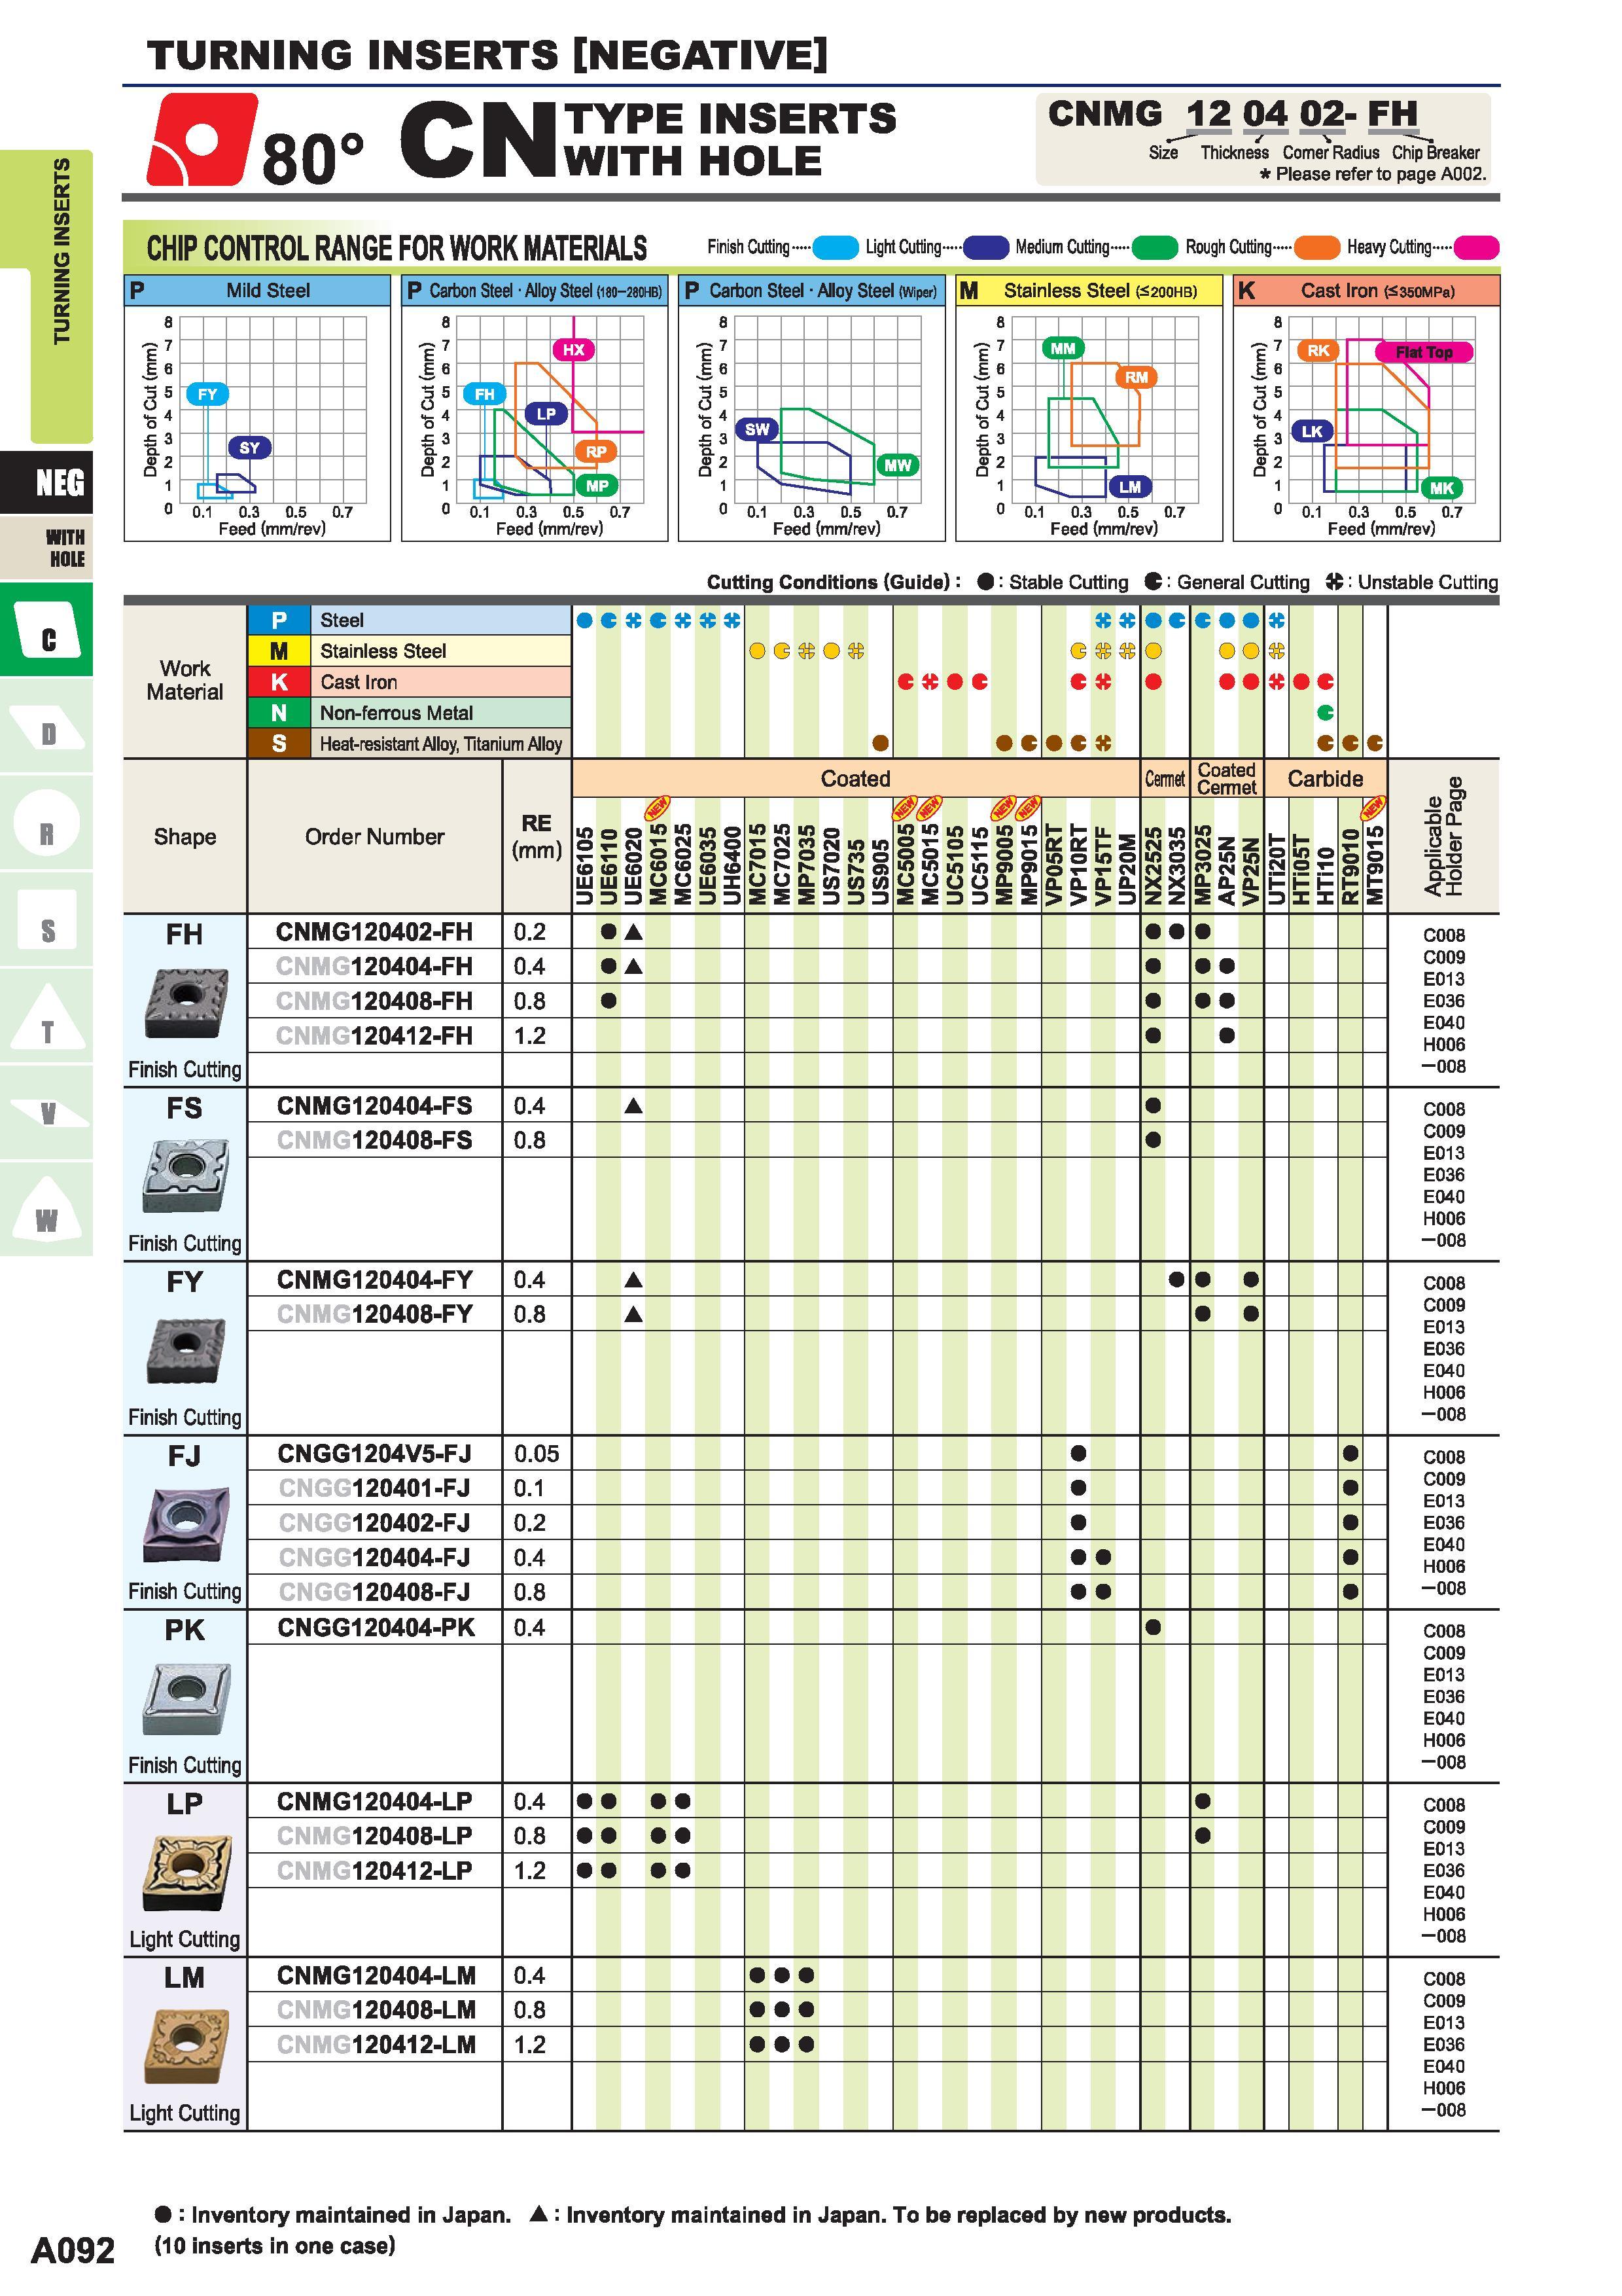Viewport: 1622px width, 2296px height.
Task: Click the LM insert product image
Action: point(186,2047)
